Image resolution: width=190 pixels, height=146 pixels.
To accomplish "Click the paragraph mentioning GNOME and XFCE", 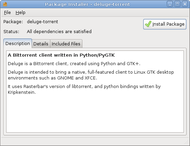I will tap(91, 75).
